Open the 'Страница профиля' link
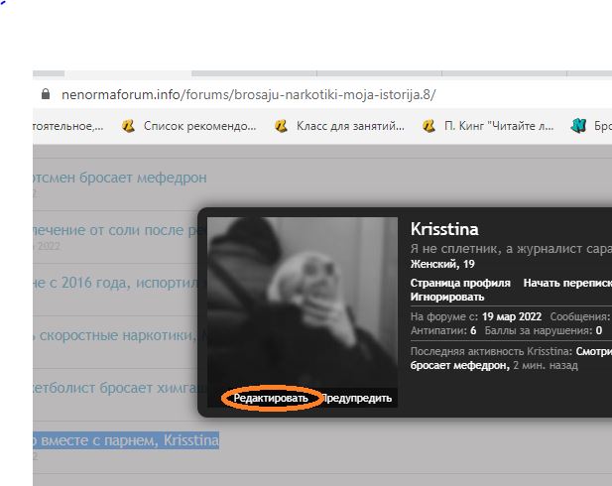Image resolution: width=612 pixels, height=486 pixels. (x=460, y=283)
